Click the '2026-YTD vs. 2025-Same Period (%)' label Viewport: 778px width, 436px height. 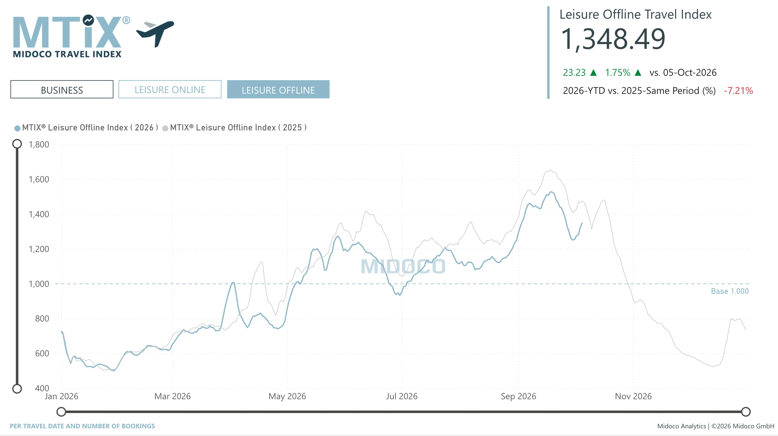[639, 91]
